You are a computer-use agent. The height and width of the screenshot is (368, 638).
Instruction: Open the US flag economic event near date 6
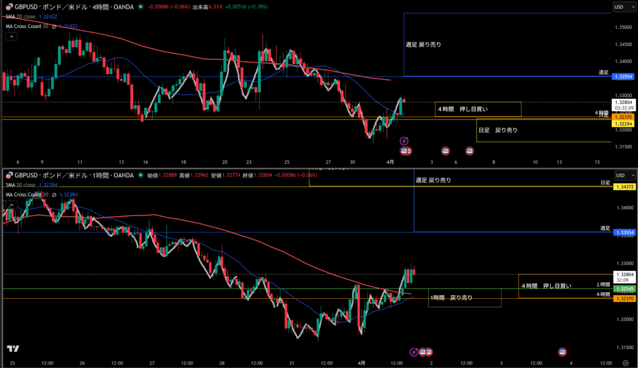click(445, 150)
